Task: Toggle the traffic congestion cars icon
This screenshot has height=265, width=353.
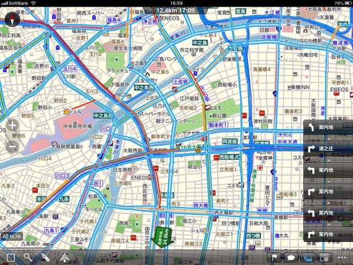Action: tap(308, 258)
